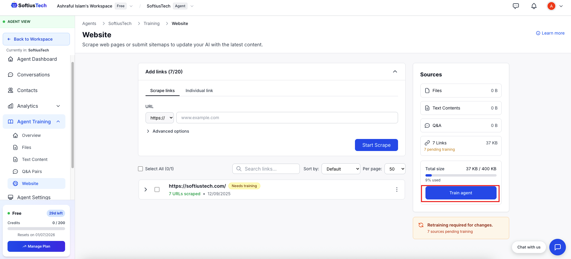Click the Files icon in Sources panel
Image resolution: width=571 pixels, height=259 pixels.
pos(427,91)
